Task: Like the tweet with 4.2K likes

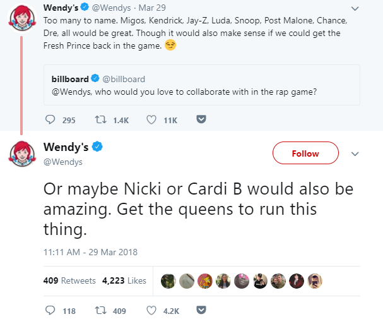Action: point(151,311)
